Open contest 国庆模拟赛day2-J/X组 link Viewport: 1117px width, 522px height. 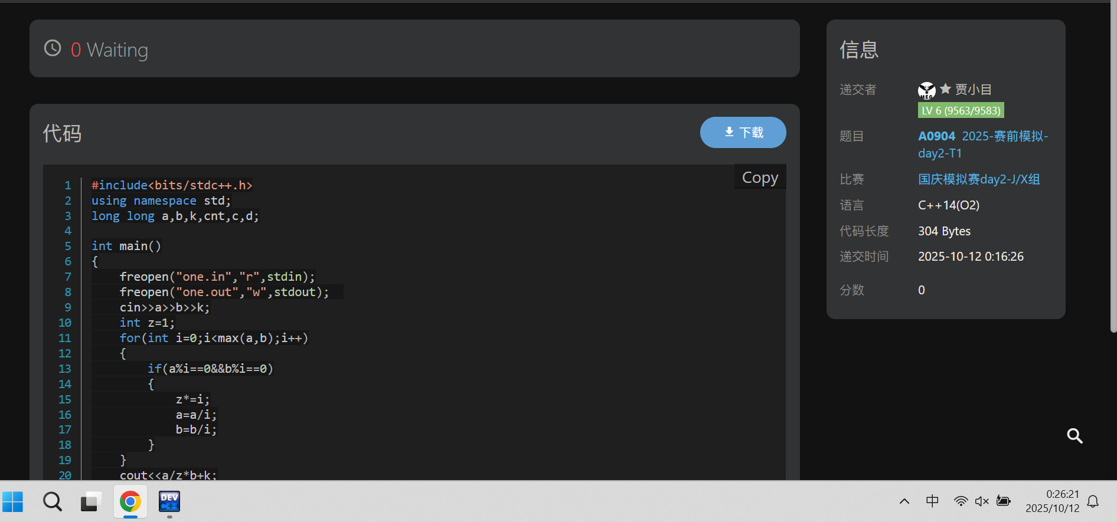pyautogui.click(x=978, y=179)
